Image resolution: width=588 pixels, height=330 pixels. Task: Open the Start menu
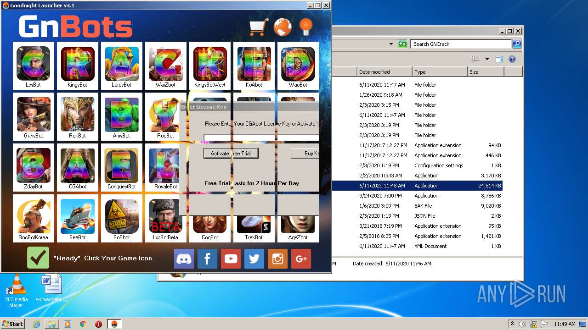pos(12,324)
